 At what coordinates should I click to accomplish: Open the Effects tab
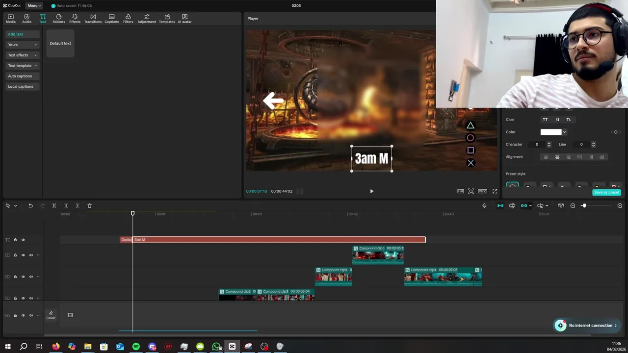point(75,19)
